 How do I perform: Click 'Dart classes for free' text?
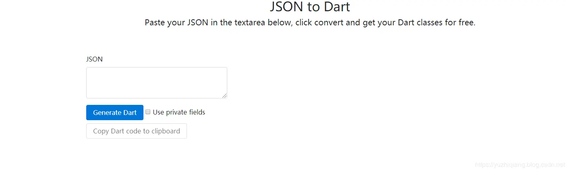[x=437, y=23]
